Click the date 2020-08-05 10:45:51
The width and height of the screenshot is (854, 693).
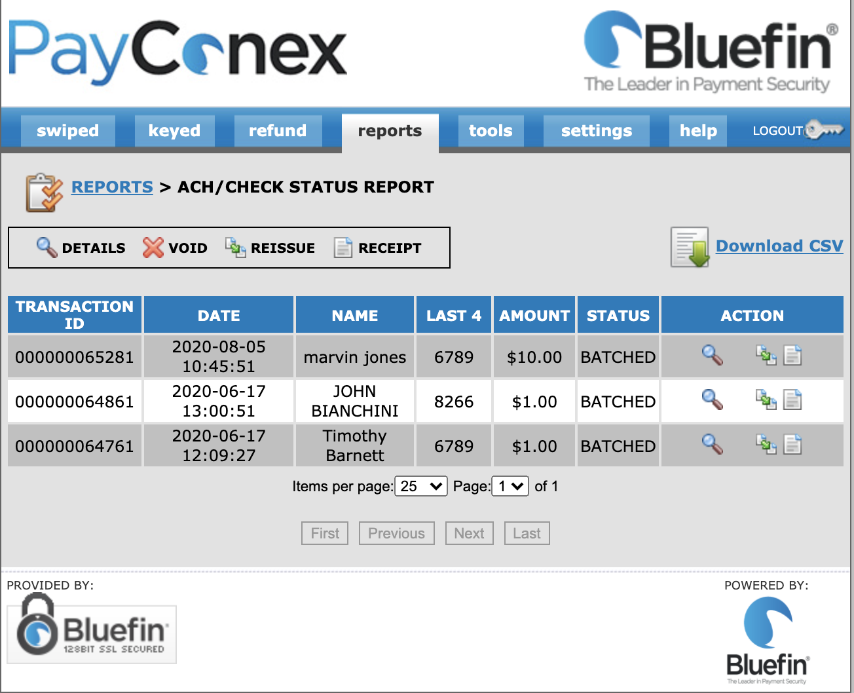(219, 357)
